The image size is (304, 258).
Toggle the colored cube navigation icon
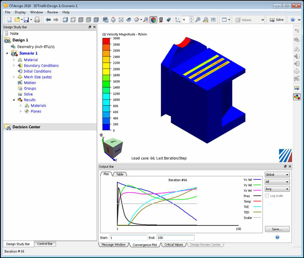(x=153, y=20)
